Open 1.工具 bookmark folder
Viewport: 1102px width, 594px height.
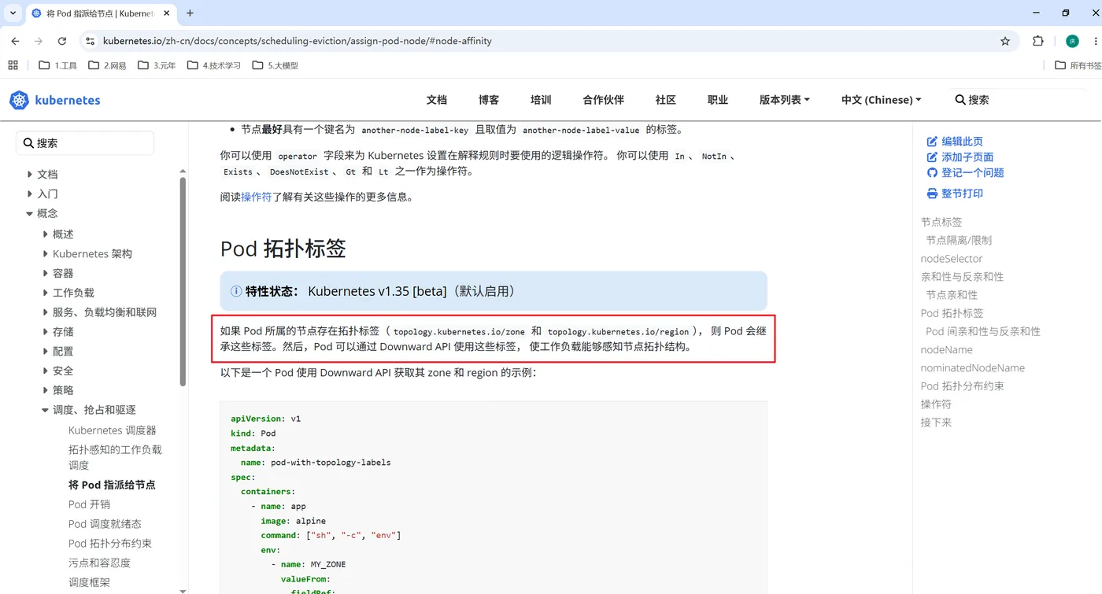[x=58, y=65]
